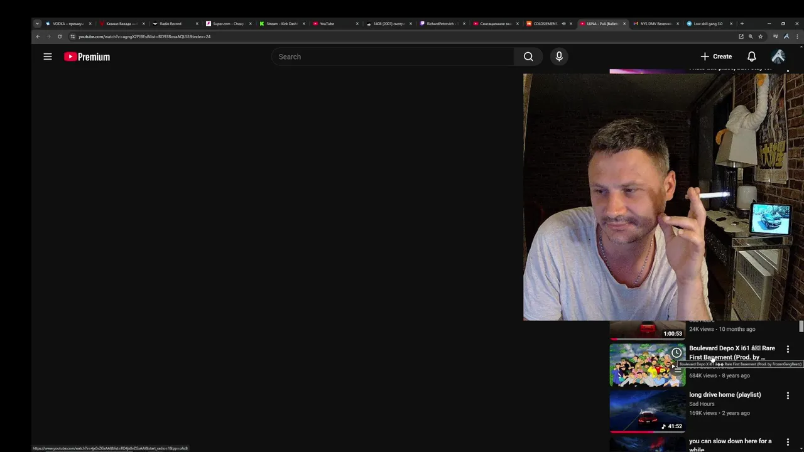
Task: Click title 'long drive home (playlist)'
Action: (x=725, y=395)
